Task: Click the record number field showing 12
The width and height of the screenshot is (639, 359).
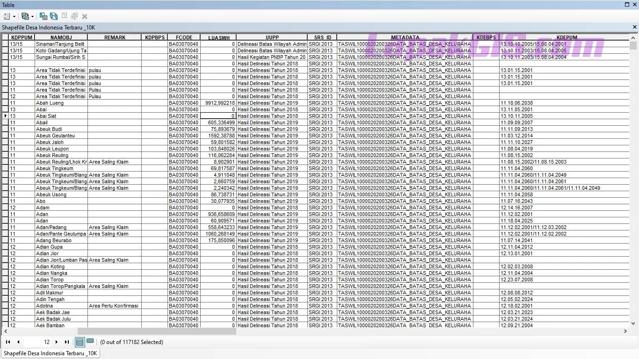Action: pos(37,342)
